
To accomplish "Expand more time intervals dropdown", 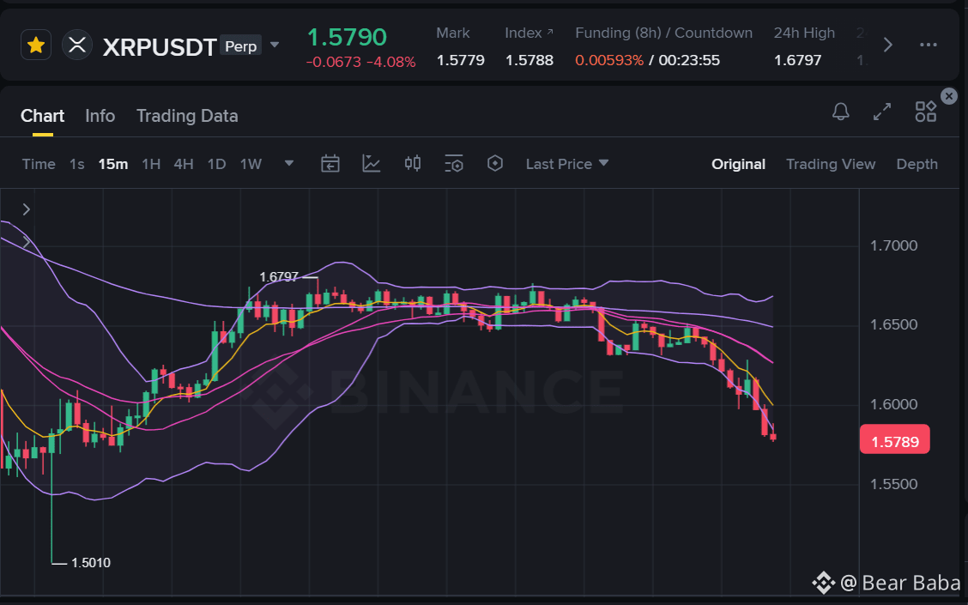I will [x=289, y=164].
